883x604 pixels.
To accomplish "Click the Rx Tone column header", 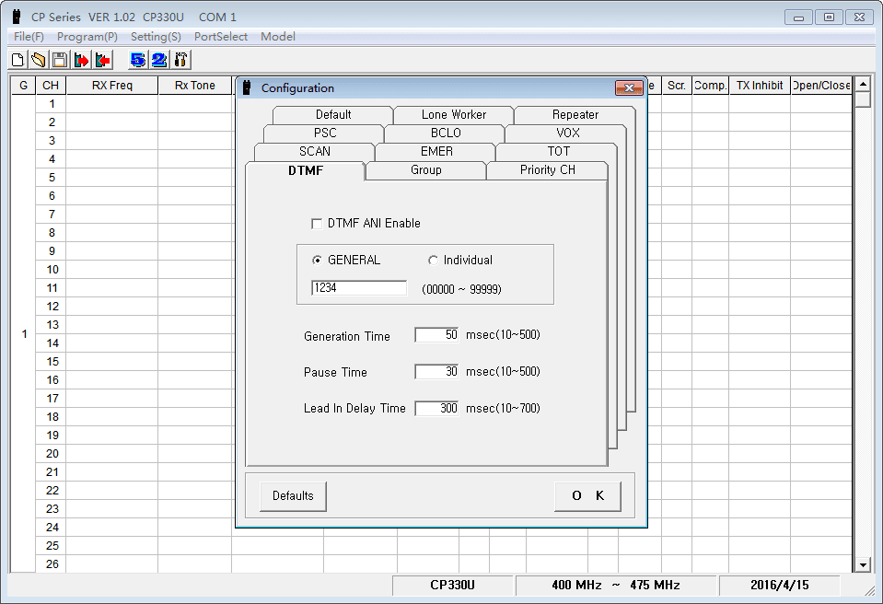I will (195, 86).
